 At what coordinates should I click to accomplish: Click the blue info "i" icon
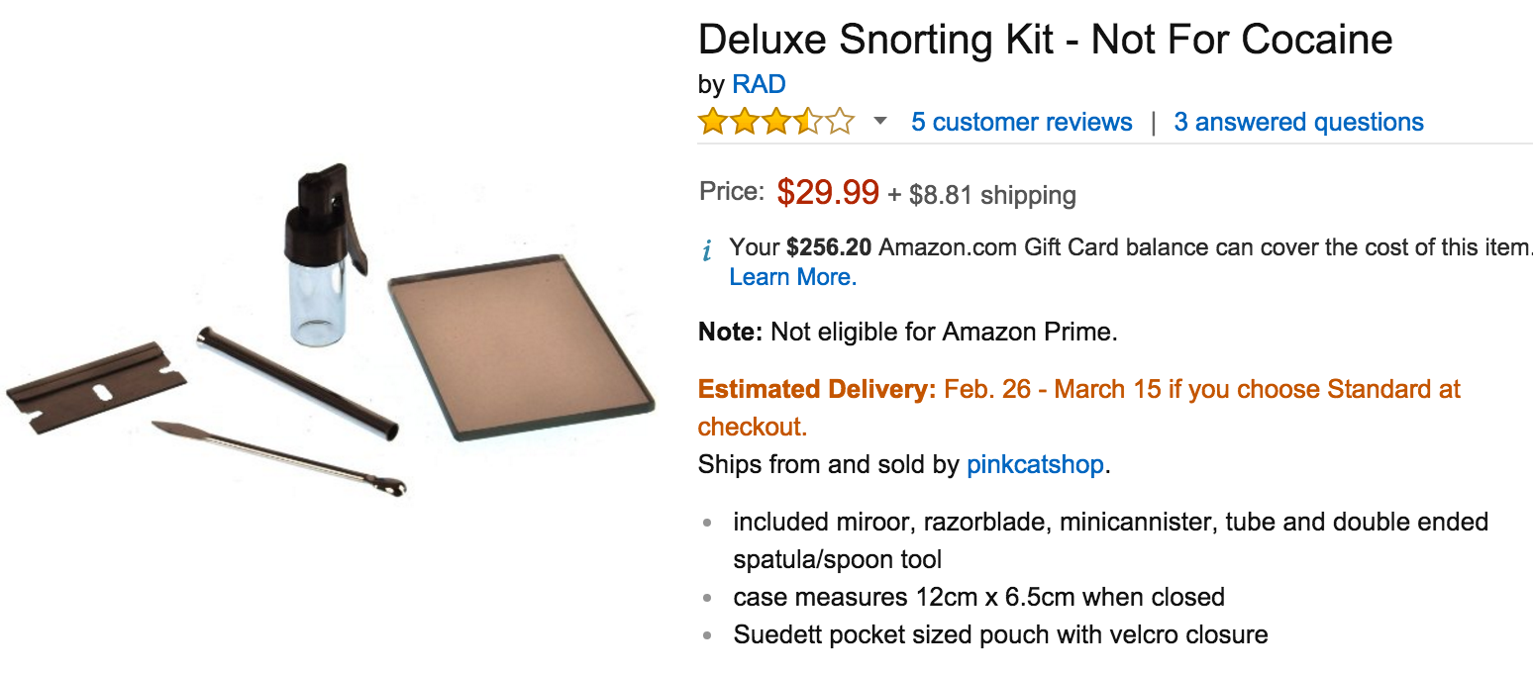707,251
